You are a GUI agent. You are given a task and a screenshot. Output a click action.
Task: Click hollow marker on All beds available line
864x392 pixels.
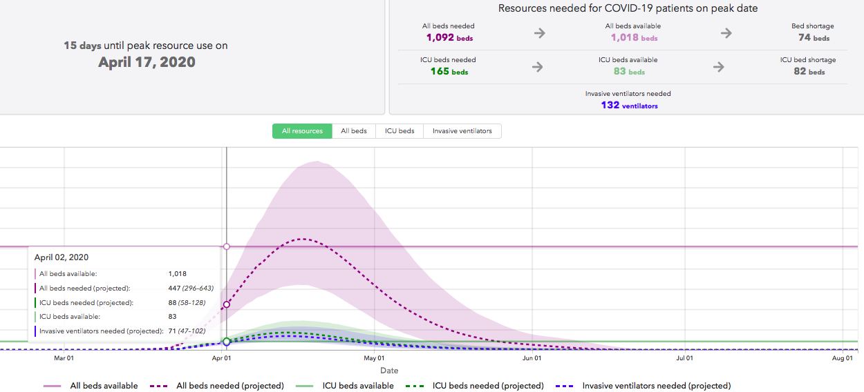click(226, 246)
